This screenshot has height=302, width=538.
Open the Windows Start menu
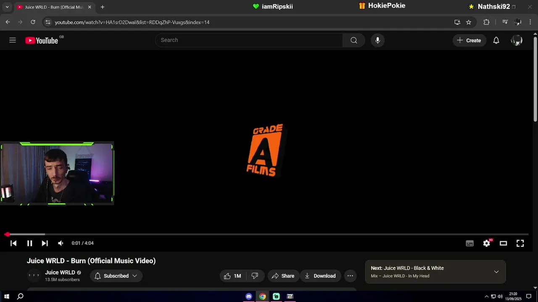tap(7, 297)
